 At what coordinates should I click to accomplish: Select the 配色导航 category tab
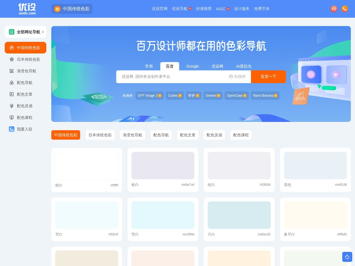(161, 135)
